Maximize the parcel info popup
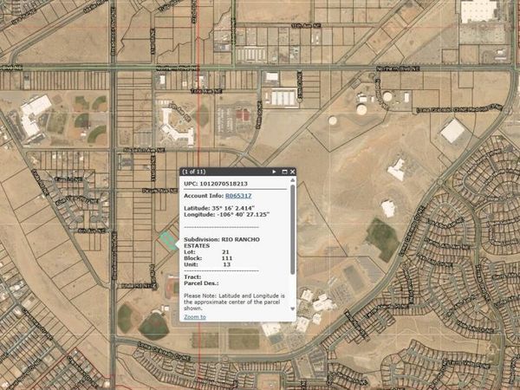520x390 pixels. pos(284,172)
